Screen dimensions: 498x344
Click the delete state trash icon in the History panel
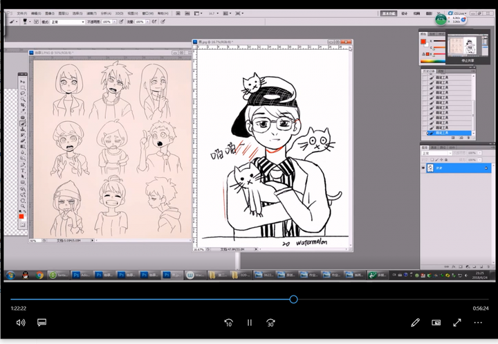click(x=468, y=138)
